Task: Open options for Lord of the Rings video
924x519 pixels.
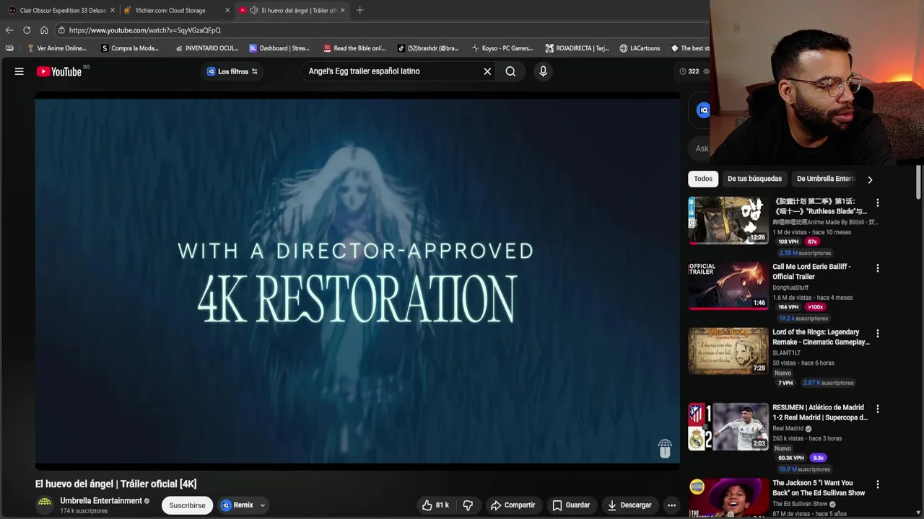Action: 877,334
